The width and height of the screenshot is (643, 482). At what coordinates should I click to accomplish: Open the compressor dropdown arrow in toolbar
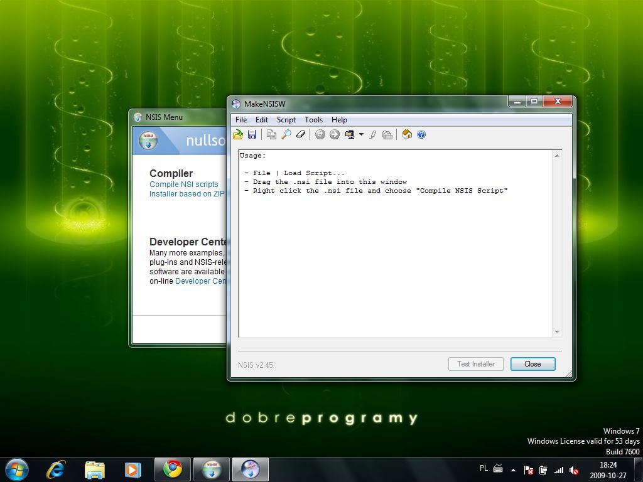point(361,134)
